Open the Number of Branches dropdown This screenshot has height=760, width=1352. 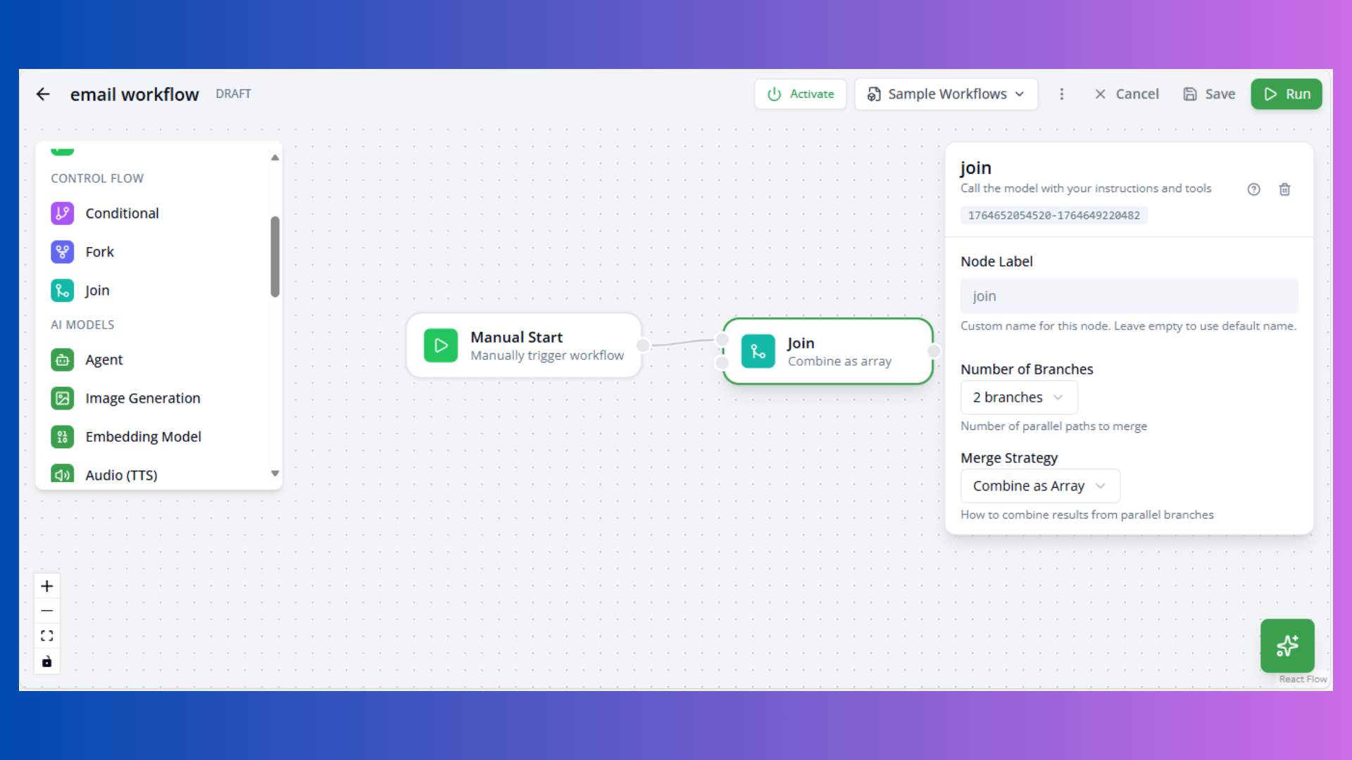coord(1018,397)
